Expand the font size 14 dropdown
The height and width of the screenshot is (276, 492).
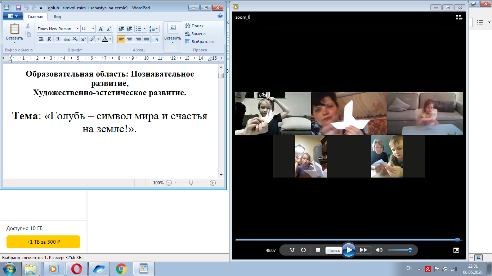93,29
